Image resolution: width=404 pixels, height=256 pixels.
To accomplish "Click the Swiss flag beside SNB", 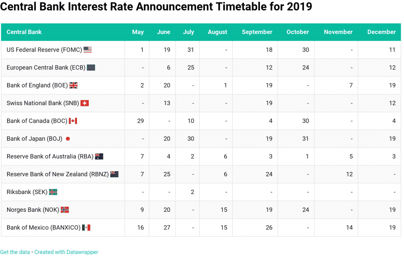I will click(84, 103).
